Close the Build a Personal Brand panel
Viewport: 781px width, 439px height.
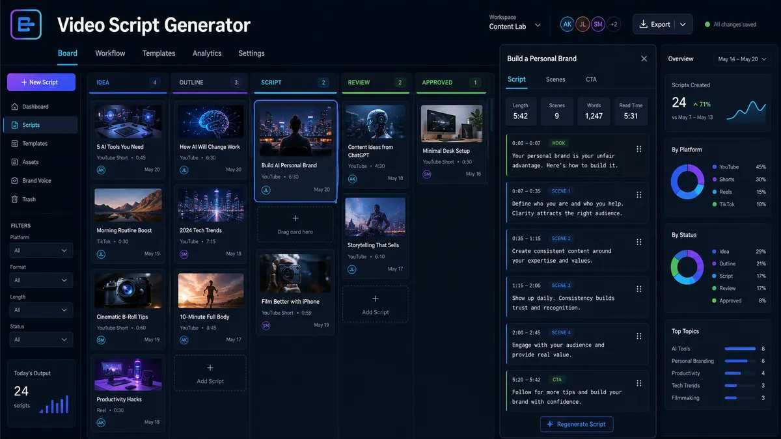pos(644,59)
